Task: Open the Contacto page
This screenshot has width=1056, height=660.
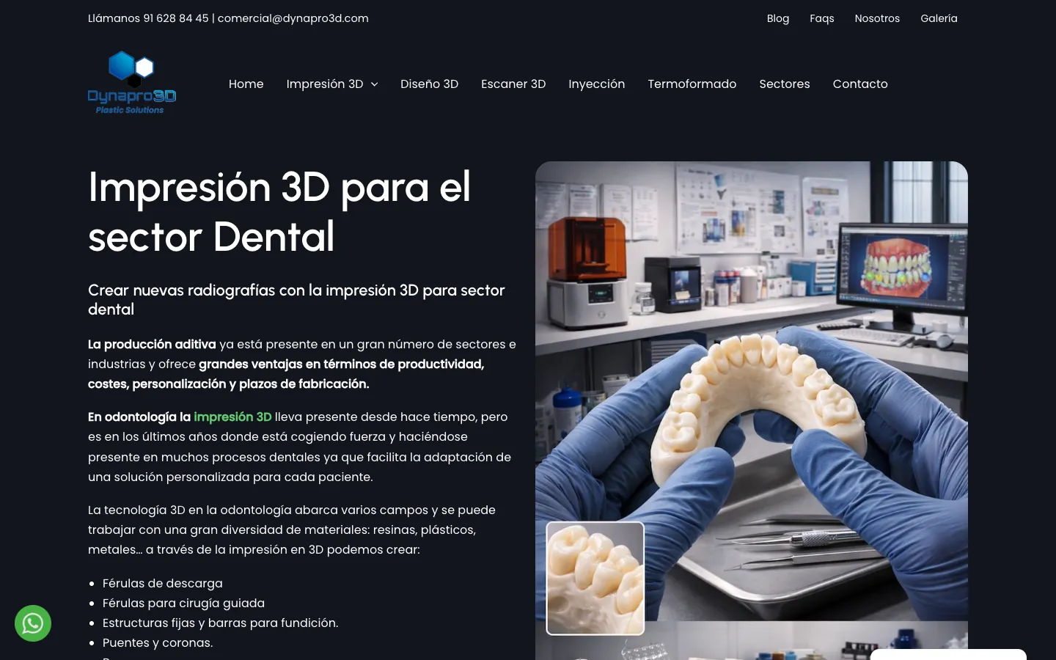Action: (x=860, y=84)
